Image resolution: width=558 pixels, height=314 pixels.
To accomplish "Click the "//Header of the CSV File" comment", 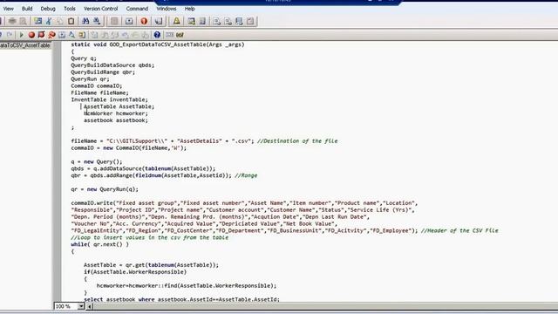I will (x=459, y=230).
